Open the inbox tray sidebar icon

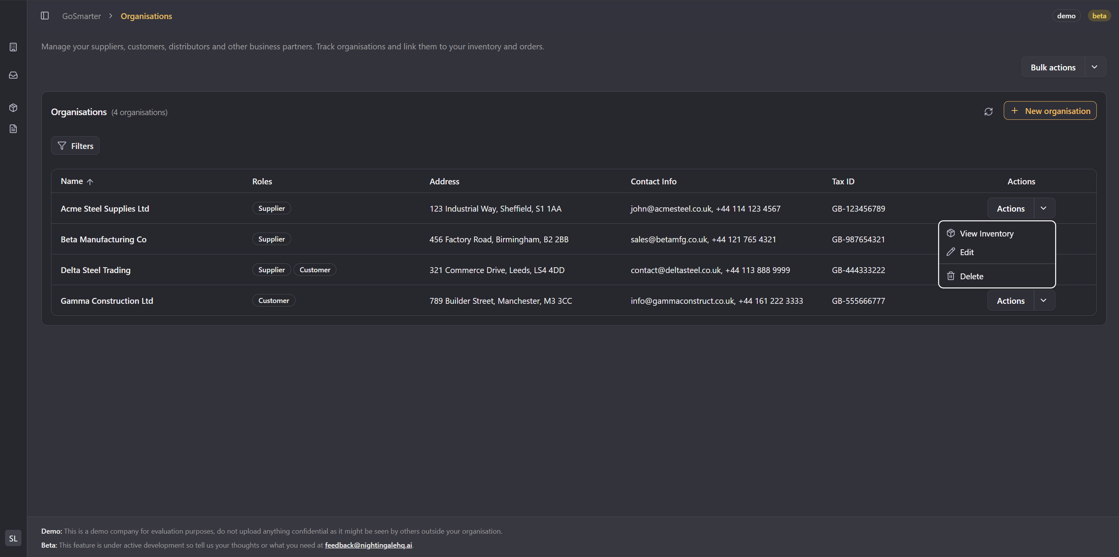point(13,75)
